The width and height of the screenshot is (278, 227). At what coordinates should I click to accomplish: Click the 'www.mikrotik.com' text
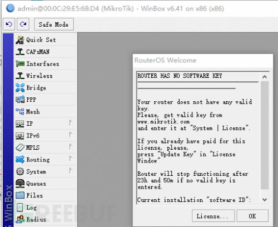click(163, 122)
